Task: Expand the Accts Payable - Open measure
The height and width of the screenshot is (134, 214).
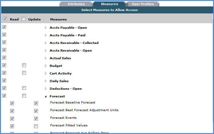Action: click(x=46, y=28)
